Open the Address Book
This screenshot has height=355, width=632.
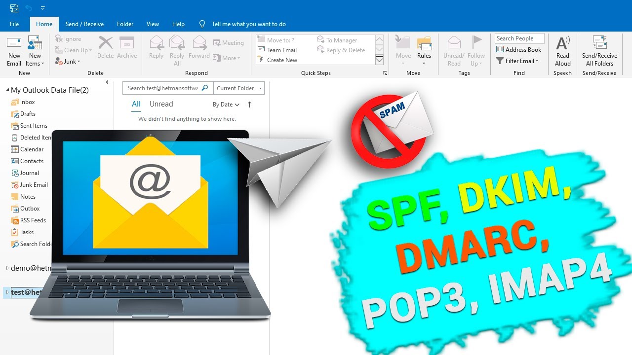(519, 50)
